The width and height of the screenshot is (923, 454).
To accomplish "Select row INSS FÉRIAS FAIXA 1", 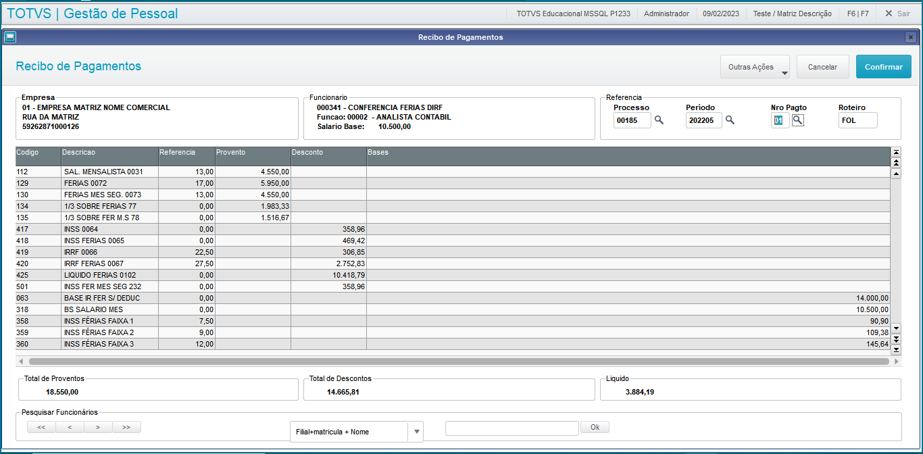I will [x=453, y=321].
